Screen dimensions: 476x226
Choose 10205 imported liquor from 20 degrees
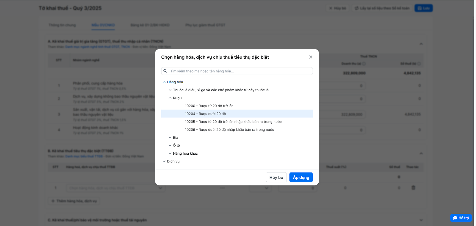[x=233, y=122]
